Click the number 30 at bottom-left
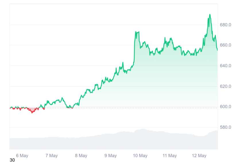244x162 pixels. tap(12, 160)
